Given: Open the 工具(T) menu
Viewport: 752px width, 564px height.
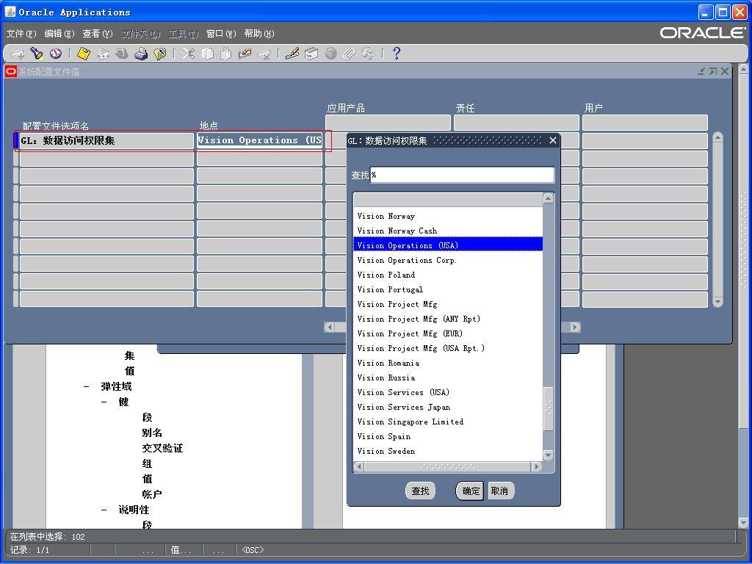Looking at the screenshot, I should coord(183,34).
